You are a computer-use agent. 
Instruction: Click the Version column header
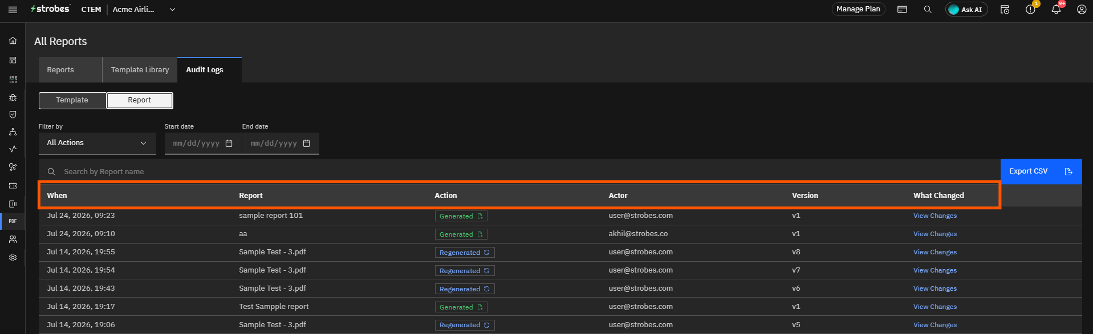click(x=805, y=196)
